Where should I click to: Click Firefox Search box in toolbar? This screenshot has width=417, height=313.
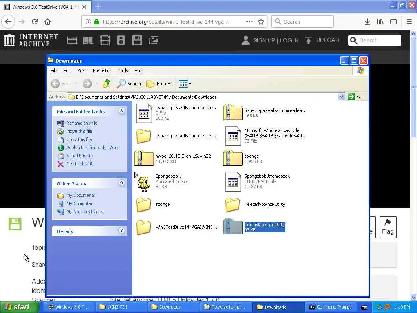pos(303,22)
